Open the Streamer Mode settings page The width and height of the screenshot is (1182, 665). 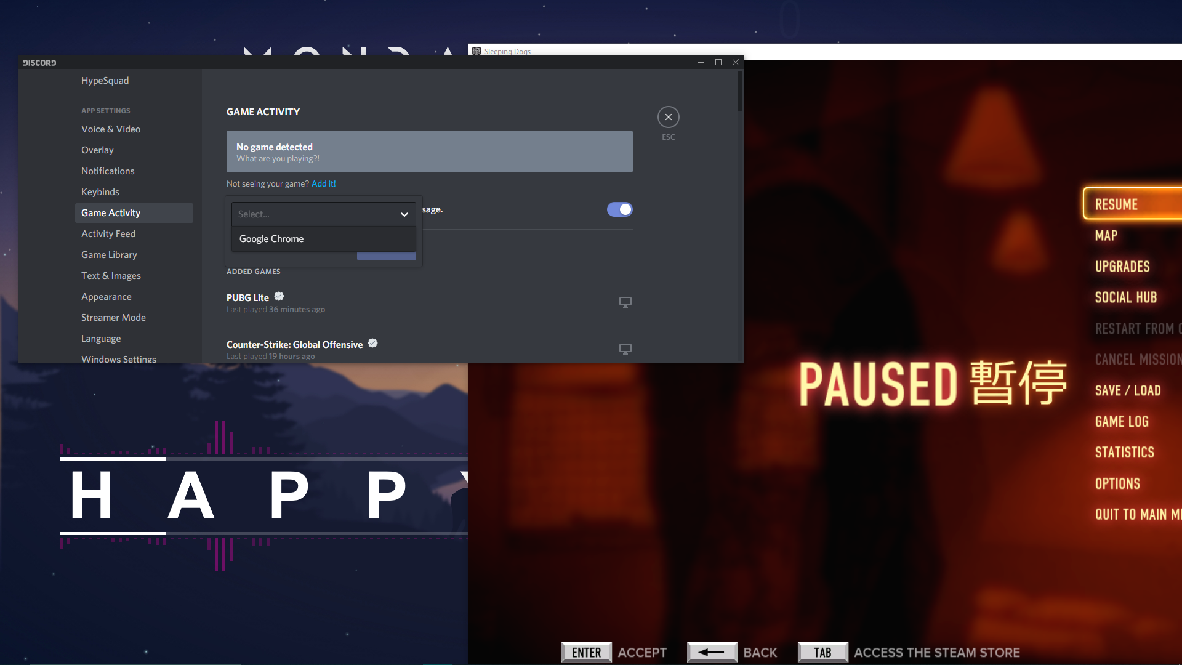[x=113, y=317]
